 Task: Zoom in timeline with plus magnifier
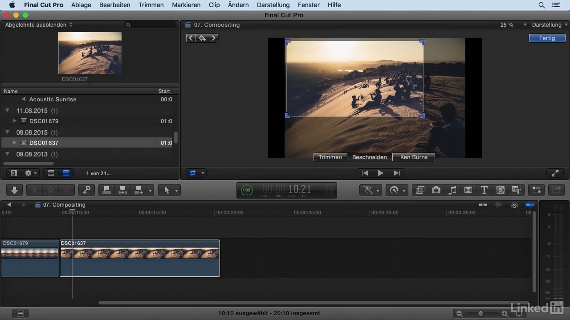pyautogui.click(x=505, y=314)
